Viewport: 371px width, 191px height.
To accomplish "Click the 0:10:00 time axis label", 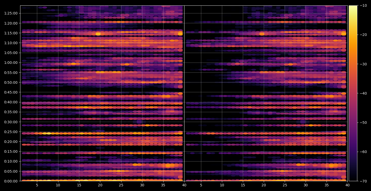I will pos(11,161).
